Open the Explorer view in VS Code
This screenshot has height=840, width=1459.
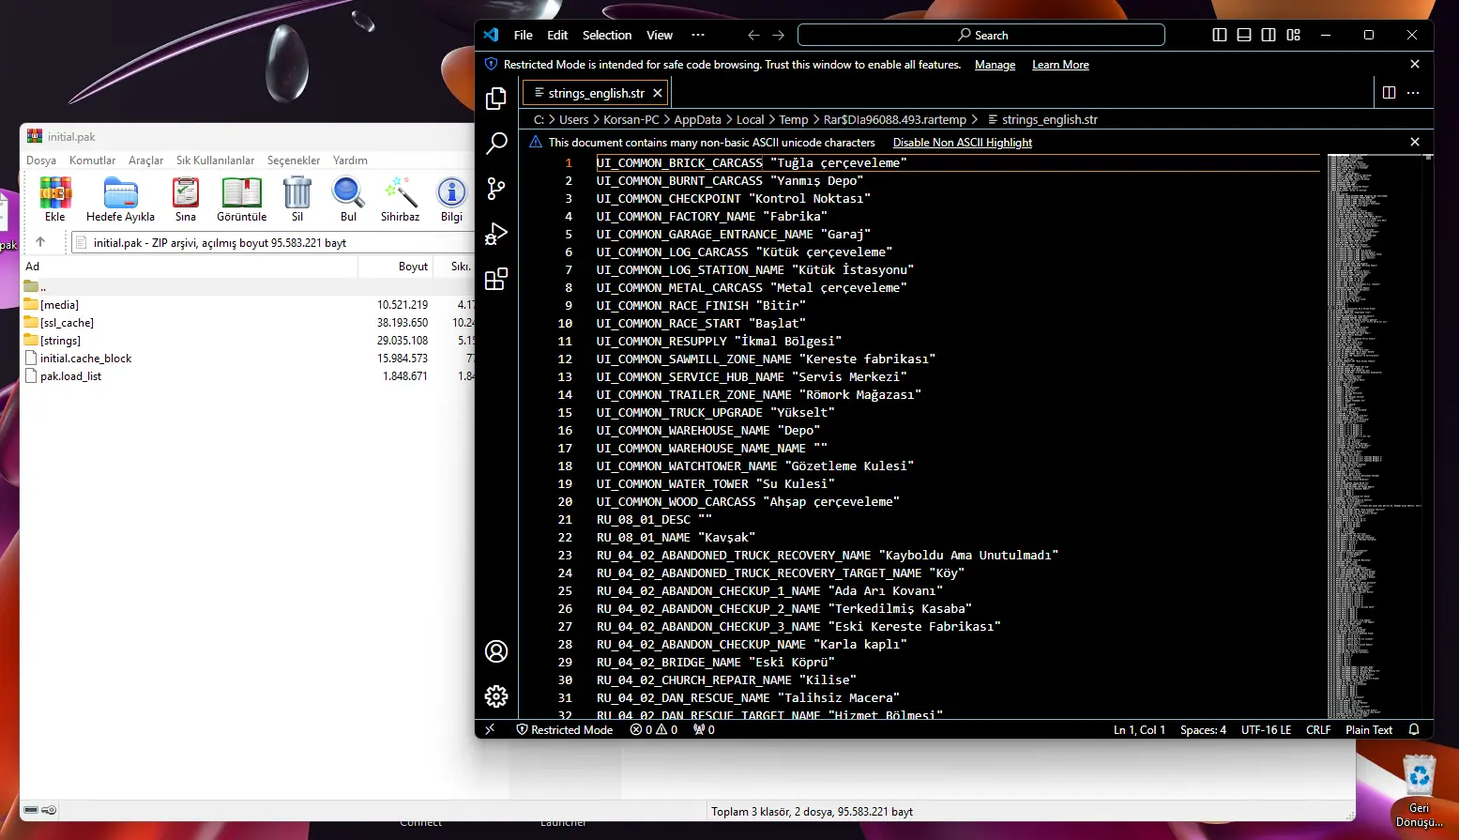tap(496, 99)
